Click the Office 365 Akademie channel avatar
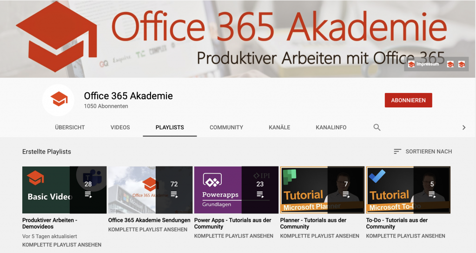 (59, 100)
